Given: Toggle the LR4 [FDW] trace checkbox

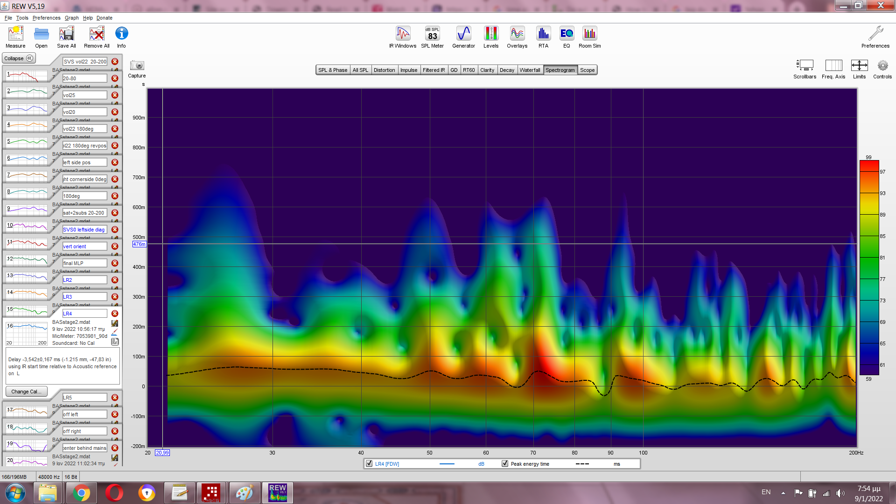Looking at the screenshot, I should coord(370,463).
